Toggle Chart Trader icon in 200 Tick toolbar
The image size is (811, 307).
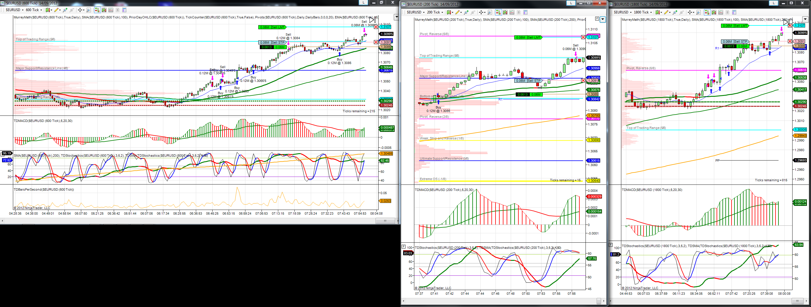(498, 12)
